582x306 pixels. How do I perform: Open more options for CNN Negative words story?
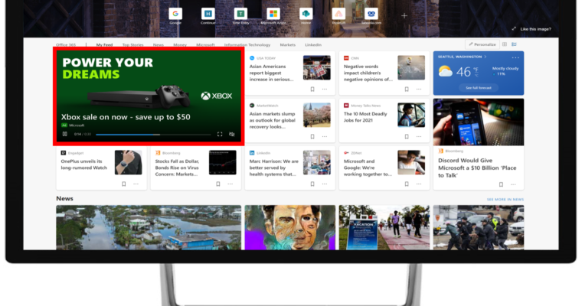[x=419, y=89]
